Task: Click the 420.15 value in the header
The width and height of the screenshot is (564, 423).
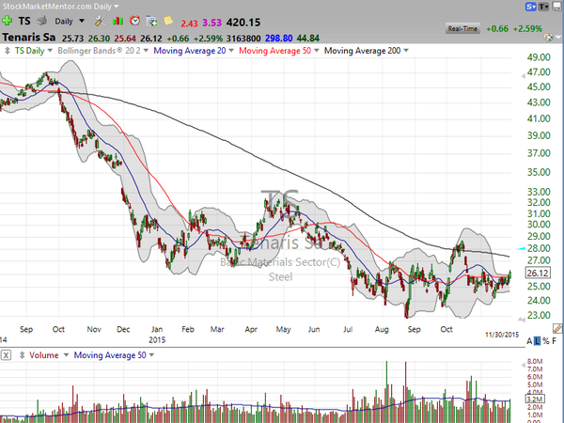Action: [x=243, y=23]
